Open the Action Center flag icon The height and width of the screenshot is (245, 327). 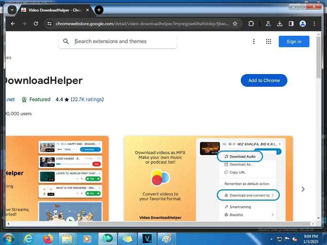click(287, 239)
